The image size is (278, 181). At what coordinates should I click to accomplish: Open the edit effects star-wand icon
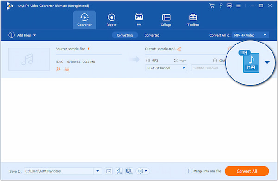(58, 69)
